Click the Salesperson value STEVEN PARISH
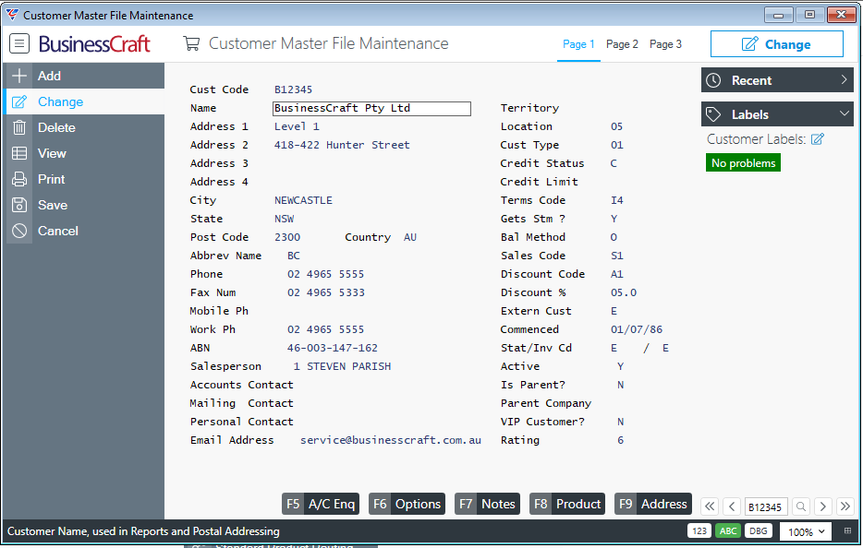863x548 pixels. click(x=349, y=366)
